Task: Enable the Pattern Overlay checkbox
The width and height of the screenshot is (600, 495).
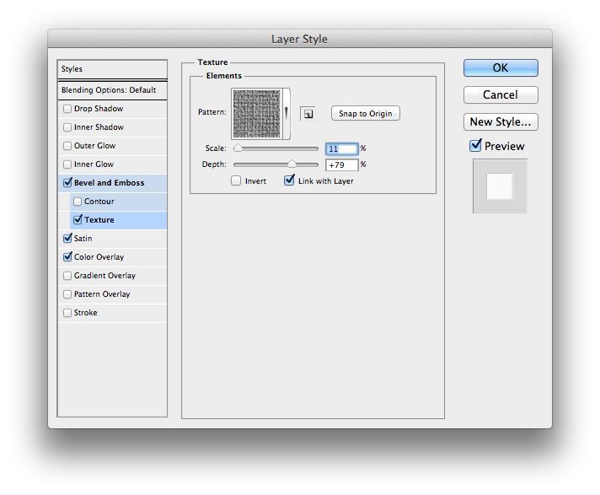Action: 67,294
